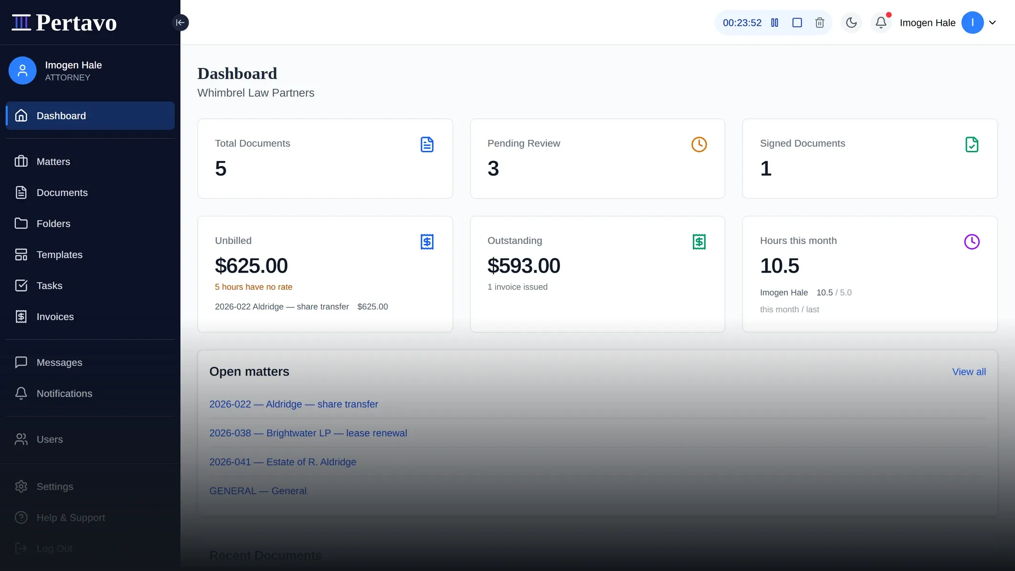Open Notifications page in sidebar
The width and height of the screenshot is (1015, 571).
coord(90,393)
